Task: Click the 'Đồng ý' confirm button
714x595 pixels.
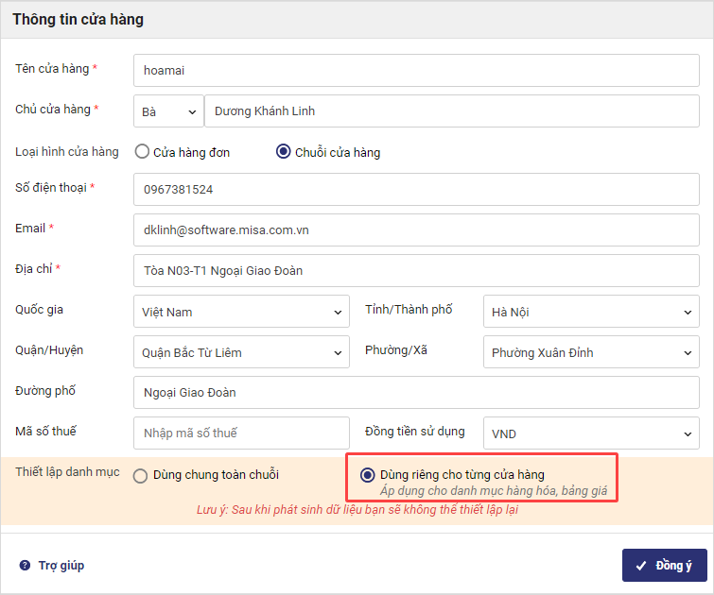Action: pos(665,565)
